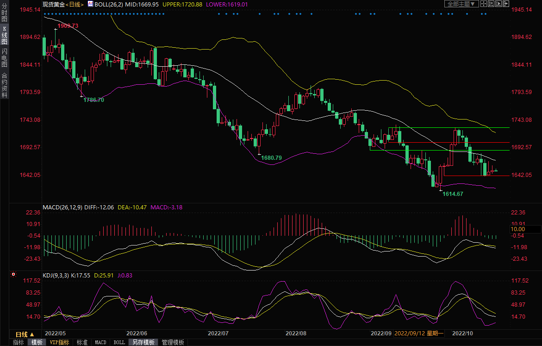Open 管理模板 template manager
Screen dimensions: 542x346
coord(173,342)
